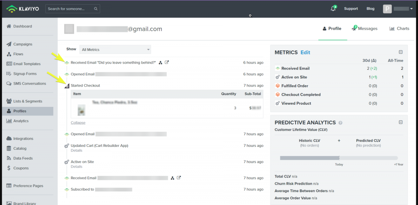Image resolution: width=418 pixels, height=205 pixels.
Task: Open Details under Active on Site
Action: point(77,166)
